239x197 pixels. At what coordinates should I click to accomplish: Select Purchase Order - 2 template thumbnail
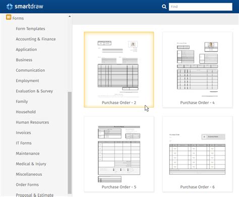119,70
